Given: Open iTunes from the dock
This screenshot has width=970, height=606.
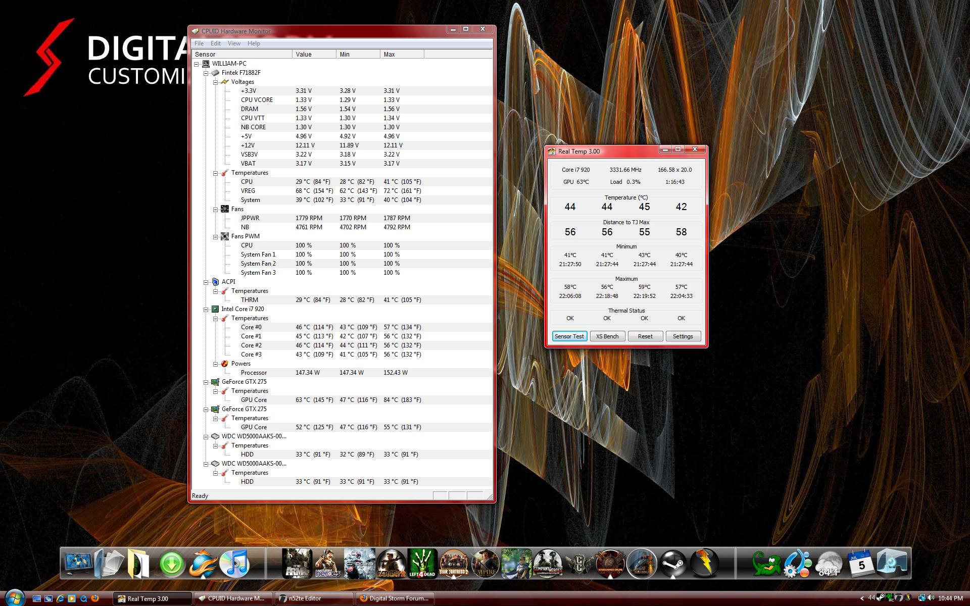Looking at the screenshot, I should pos(234,563).
